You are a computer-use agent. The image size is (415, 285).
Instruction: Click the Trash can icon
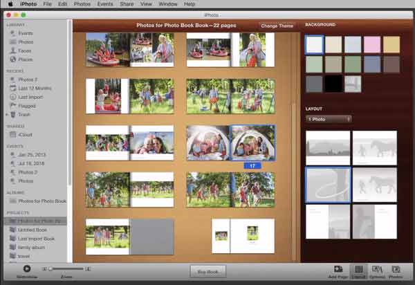[x=12, y=115]
